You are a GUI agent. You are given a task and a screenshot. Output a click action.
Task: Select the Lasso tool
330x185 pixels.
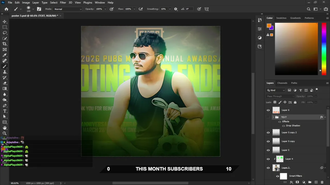click(5, 33)
